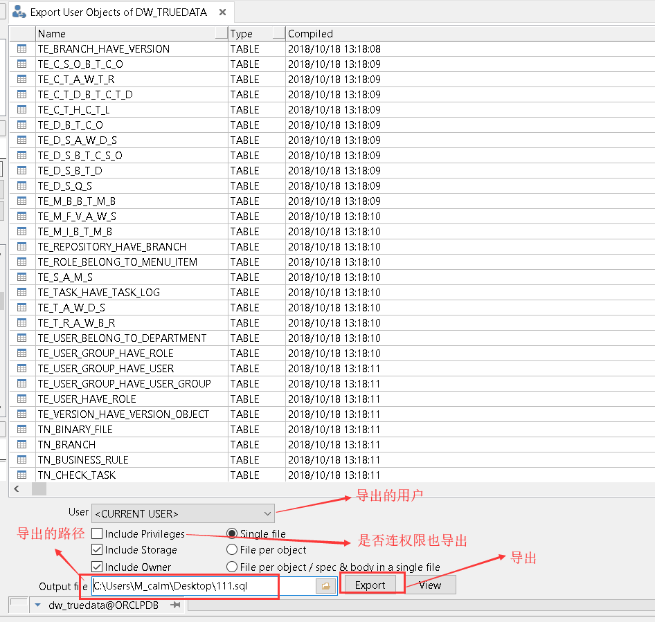Screen dimensions: 655x622
Task: Uncheck the Include Storage checkbox
Action: pos(97,549)
